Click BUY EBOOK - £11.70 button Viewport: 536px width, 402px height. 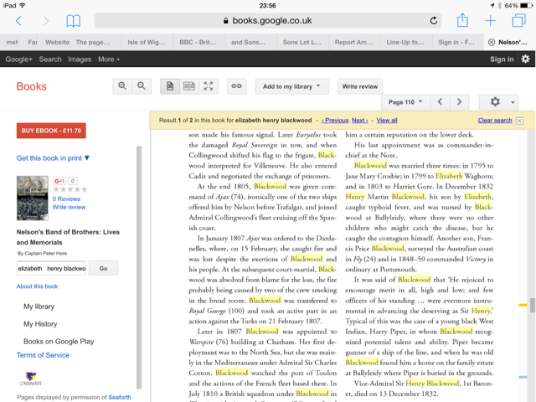(x=51, y=131)
